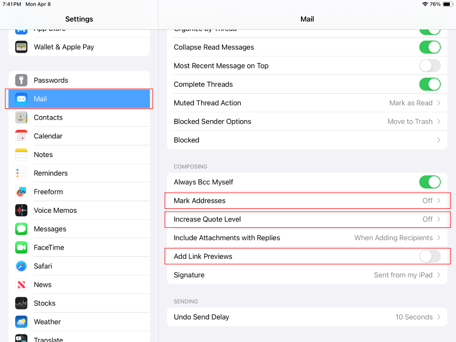Open Undo Send Delay options
456x342 pixels.
pyautogui.click(x=307, y=317)
